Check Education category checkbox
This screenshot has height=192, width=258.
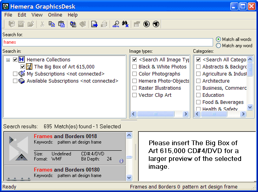(199, 95)
